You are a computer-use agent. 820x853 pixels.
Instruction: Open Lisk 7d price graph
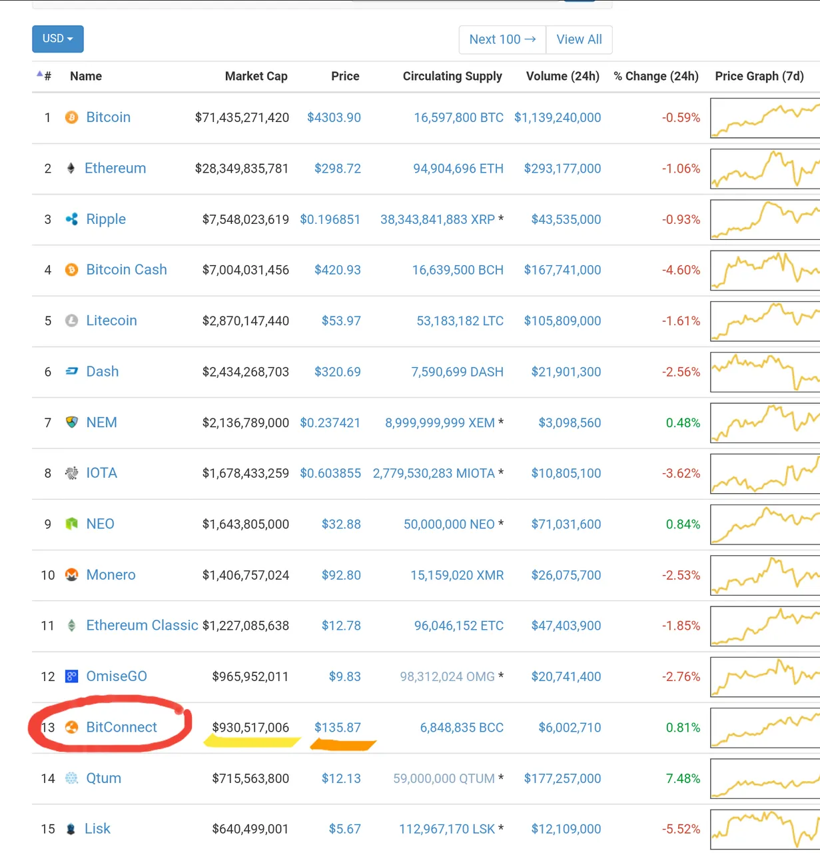tap(765, 829)
